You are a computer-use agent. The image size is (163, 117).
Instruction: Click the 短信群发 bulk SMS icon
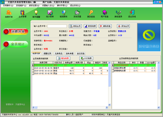[64, 14]
